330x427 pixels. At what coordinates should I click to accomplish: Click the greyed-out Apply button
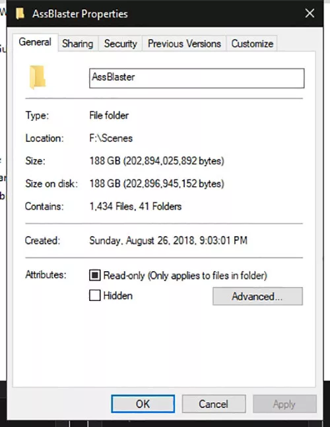[284, 404]
